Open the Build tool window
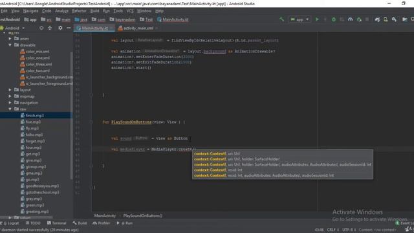The width and height of the screenshot is (414, 233). 80,223
